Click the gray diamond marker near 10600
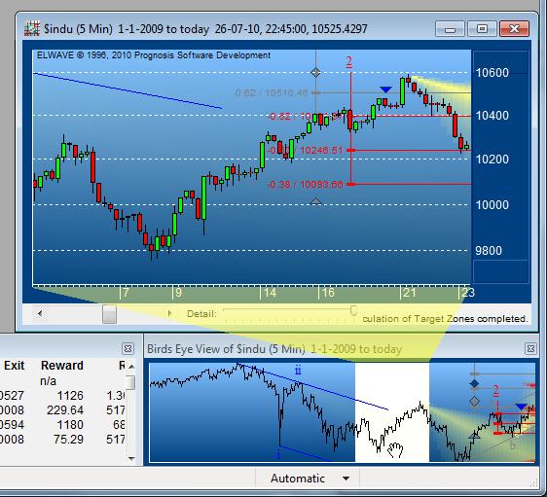The height and width of the screenshot is (497, 547). (315, 73)
